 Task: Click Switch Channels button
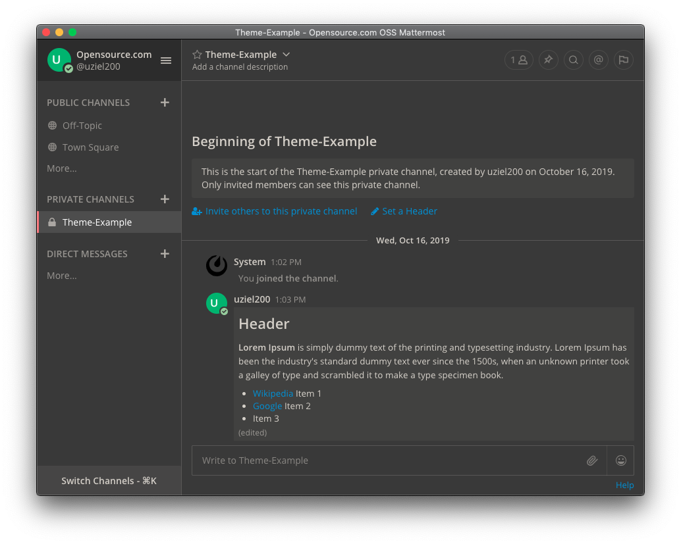109,481
